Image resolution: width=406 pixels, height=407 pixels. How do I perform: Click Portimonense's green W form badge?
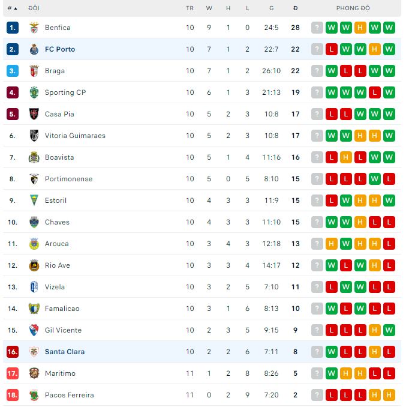(x=375, y=179)
